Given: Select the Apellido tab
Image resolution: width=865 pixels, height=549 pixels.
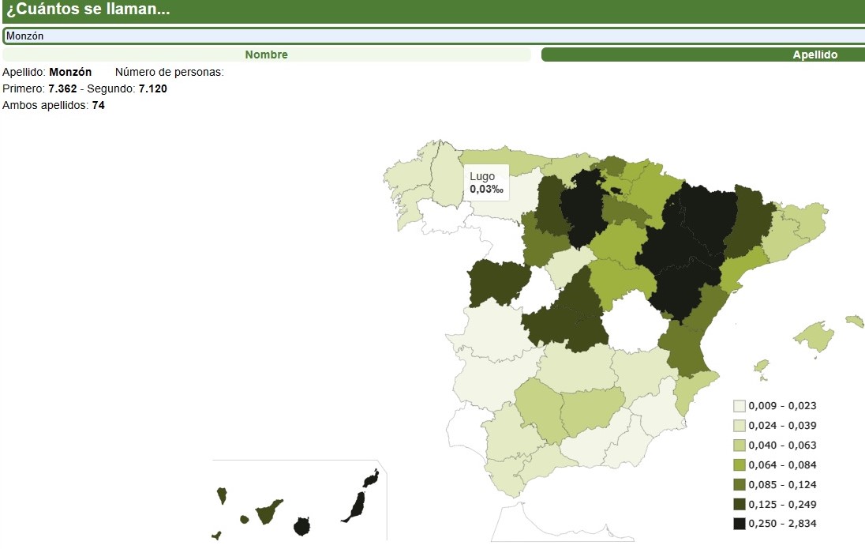Looking at the screenshot, I should coord(702,55).
